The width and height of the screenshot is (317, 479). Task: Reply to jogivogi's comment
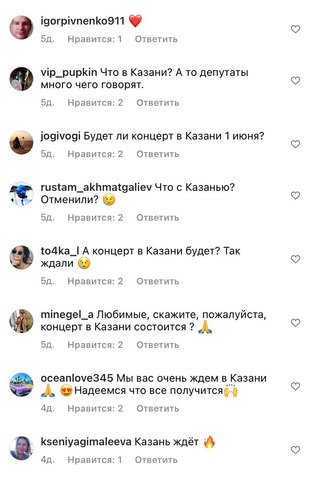[158, 154]
